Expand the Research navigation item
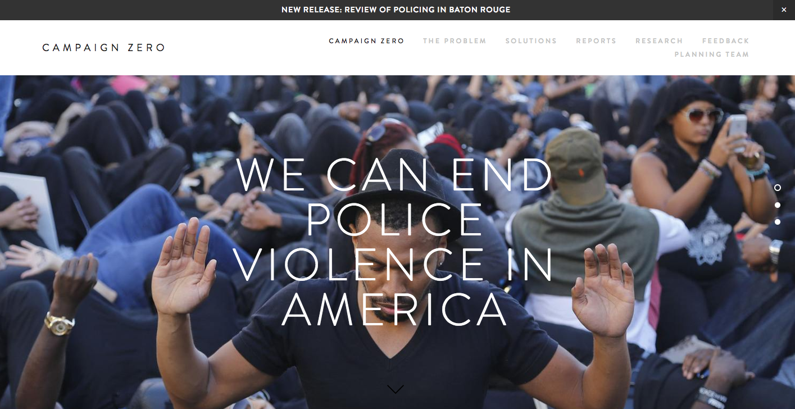Image resolution: width=795 pixels, height=409 pixels. 659,41
